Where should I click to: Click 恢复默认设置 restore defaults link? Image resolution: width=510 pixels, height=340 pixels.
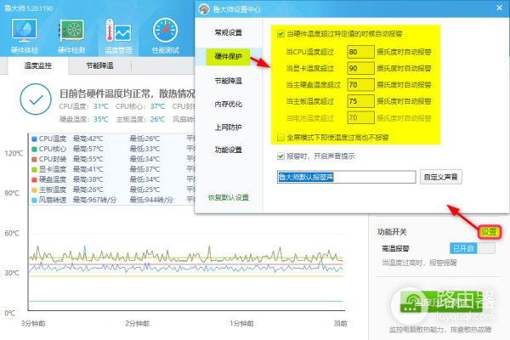tap(229, 197)
